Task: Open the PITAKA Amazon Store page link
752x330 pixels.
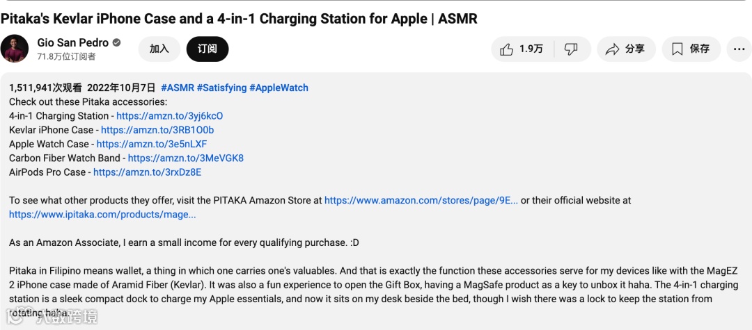Action: (421, 200)
